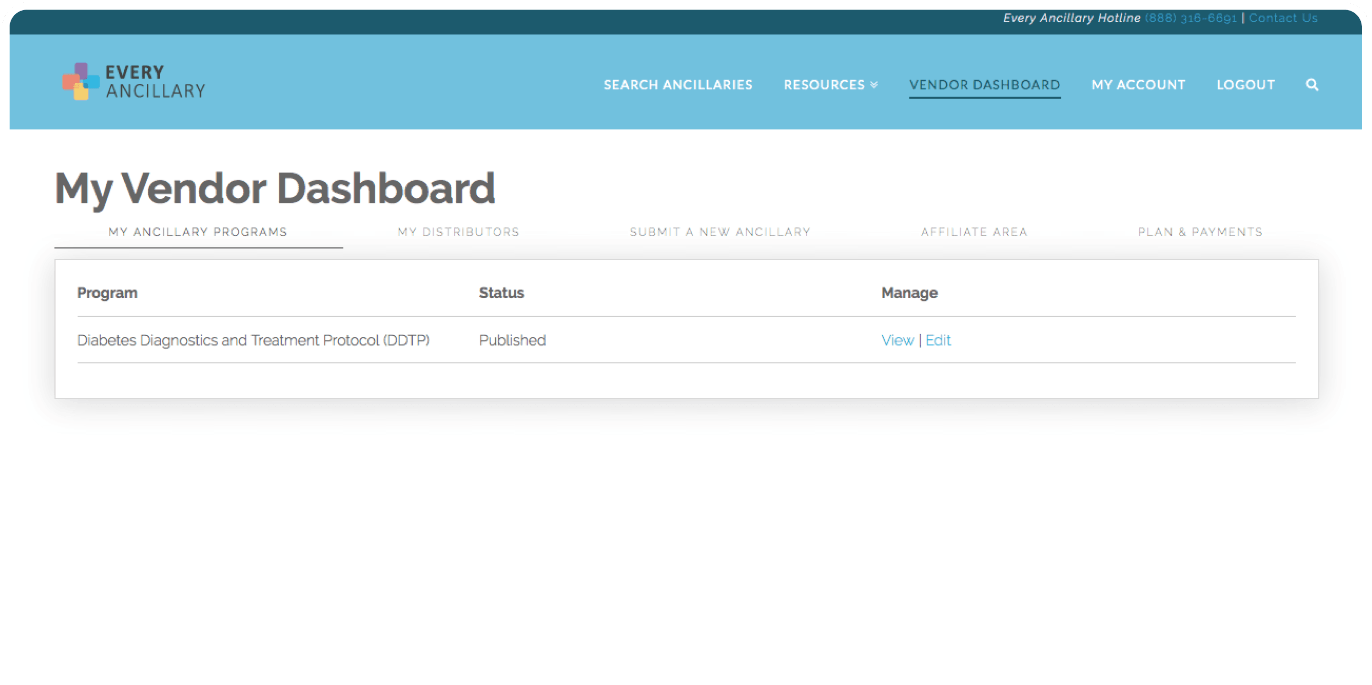The image size is (1372, 685).
Task: Click the Edit link for DDTP program
Action: [938, 340]
